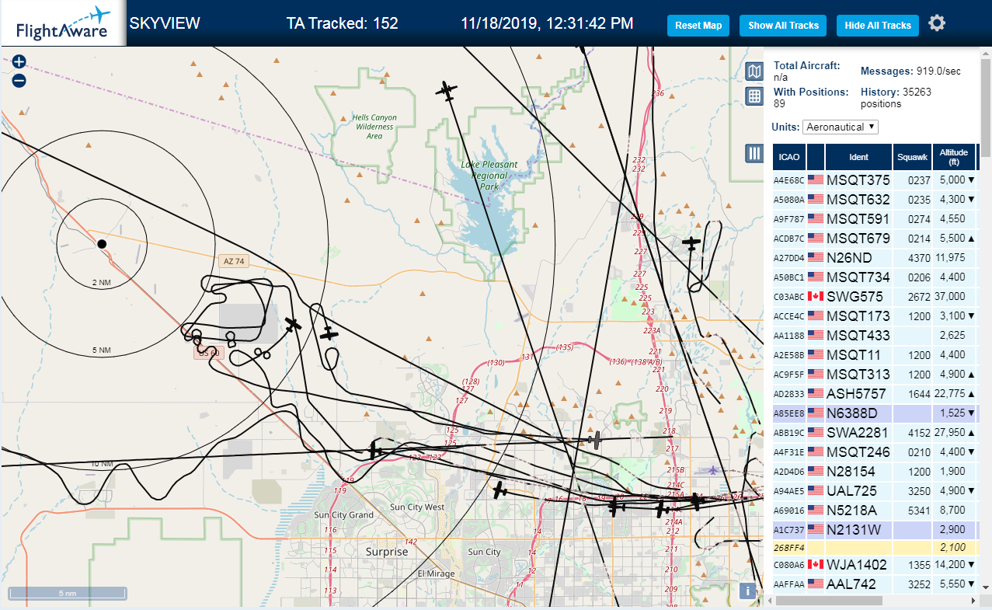The image size is (992, 610).
Task: Select the N28154 aircraft row
Action: (875, 471)
